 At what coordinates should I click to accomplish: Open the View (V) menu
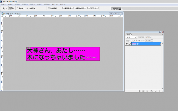pos(47,4)
